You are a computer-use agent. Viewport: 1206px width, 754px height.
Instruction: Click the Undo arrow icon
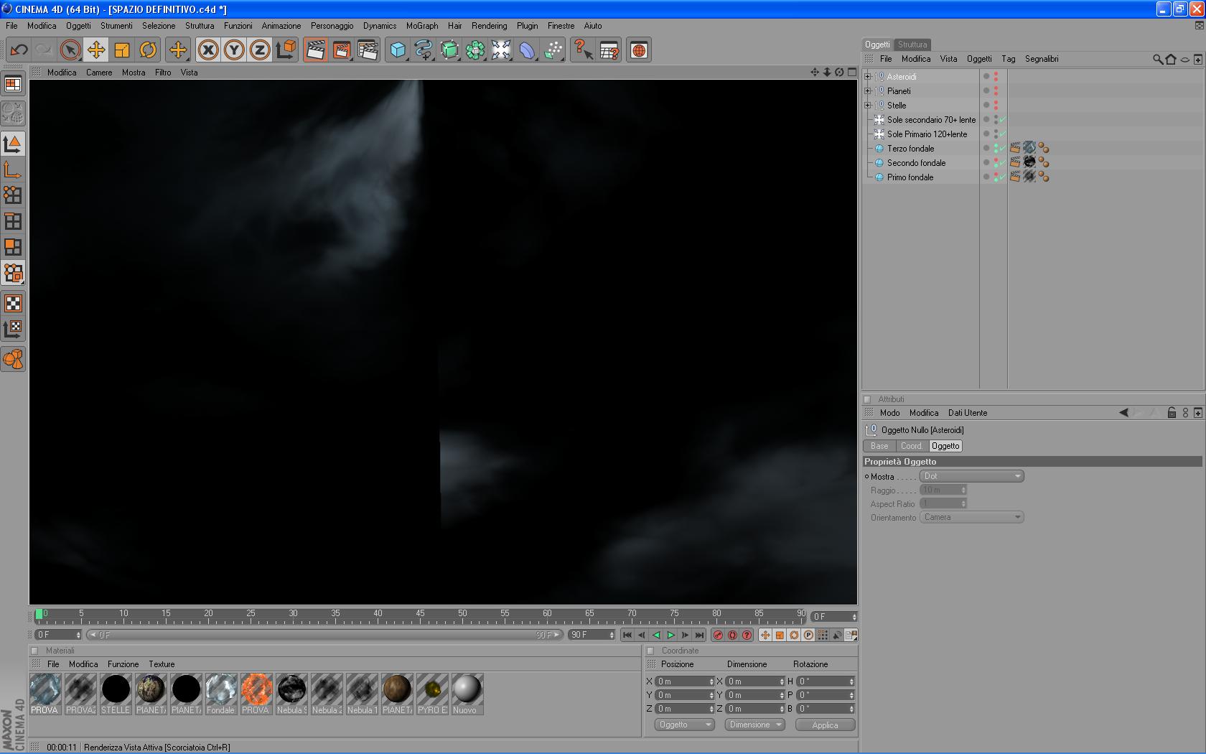(x=19, y=50)
